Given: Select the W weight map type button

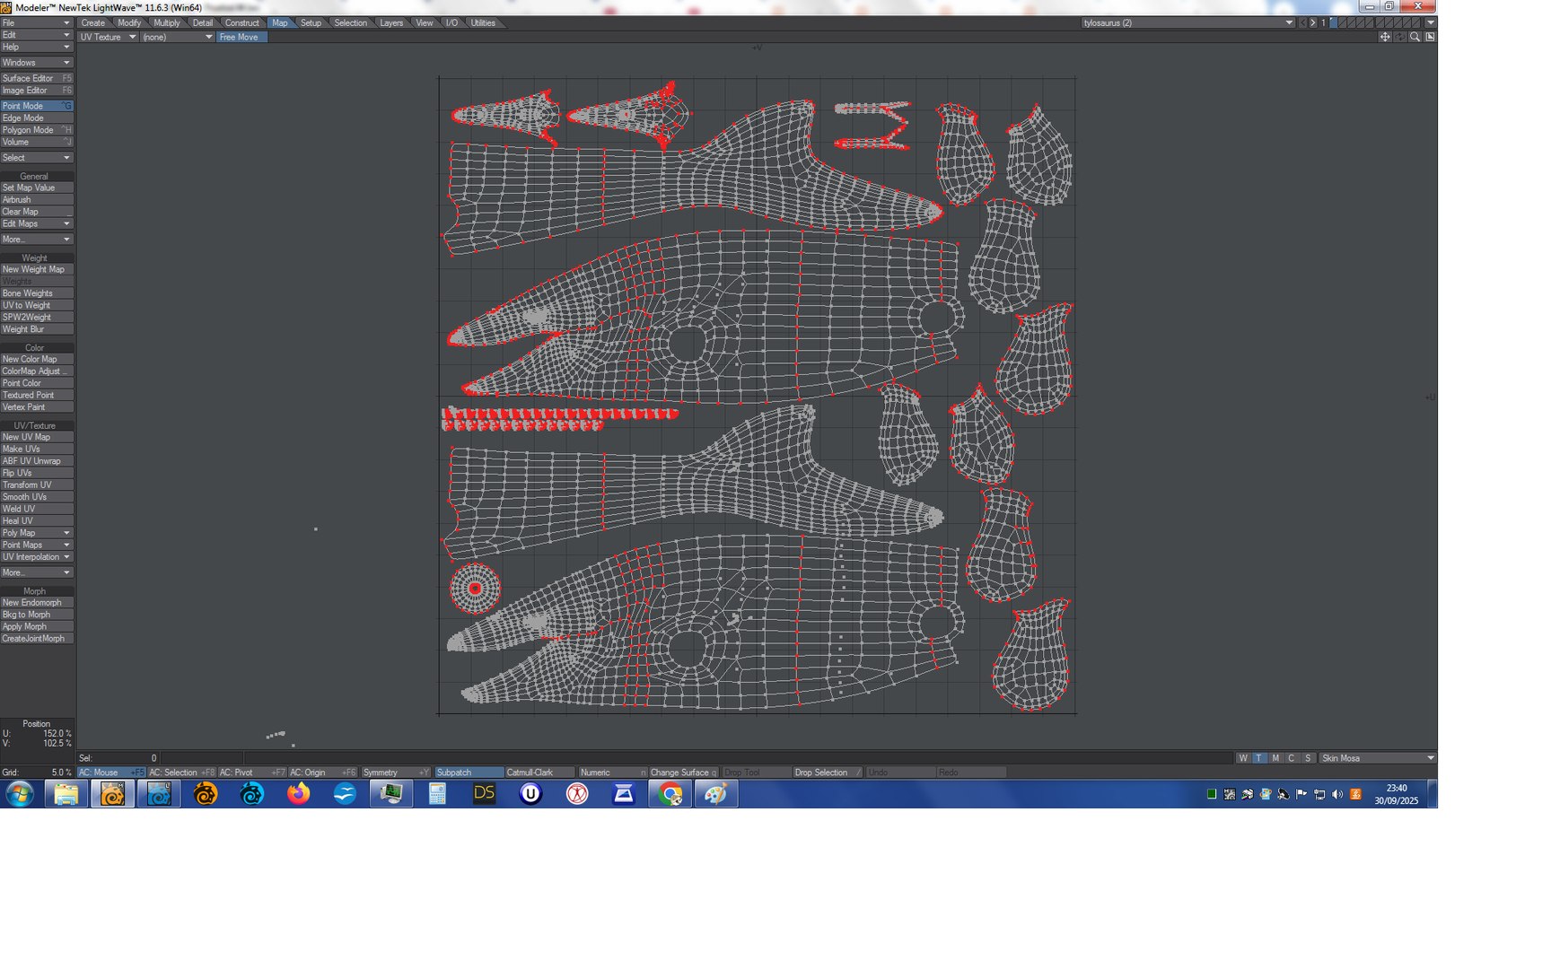Looking at the screenshot, I should (x=1243, y=758).
